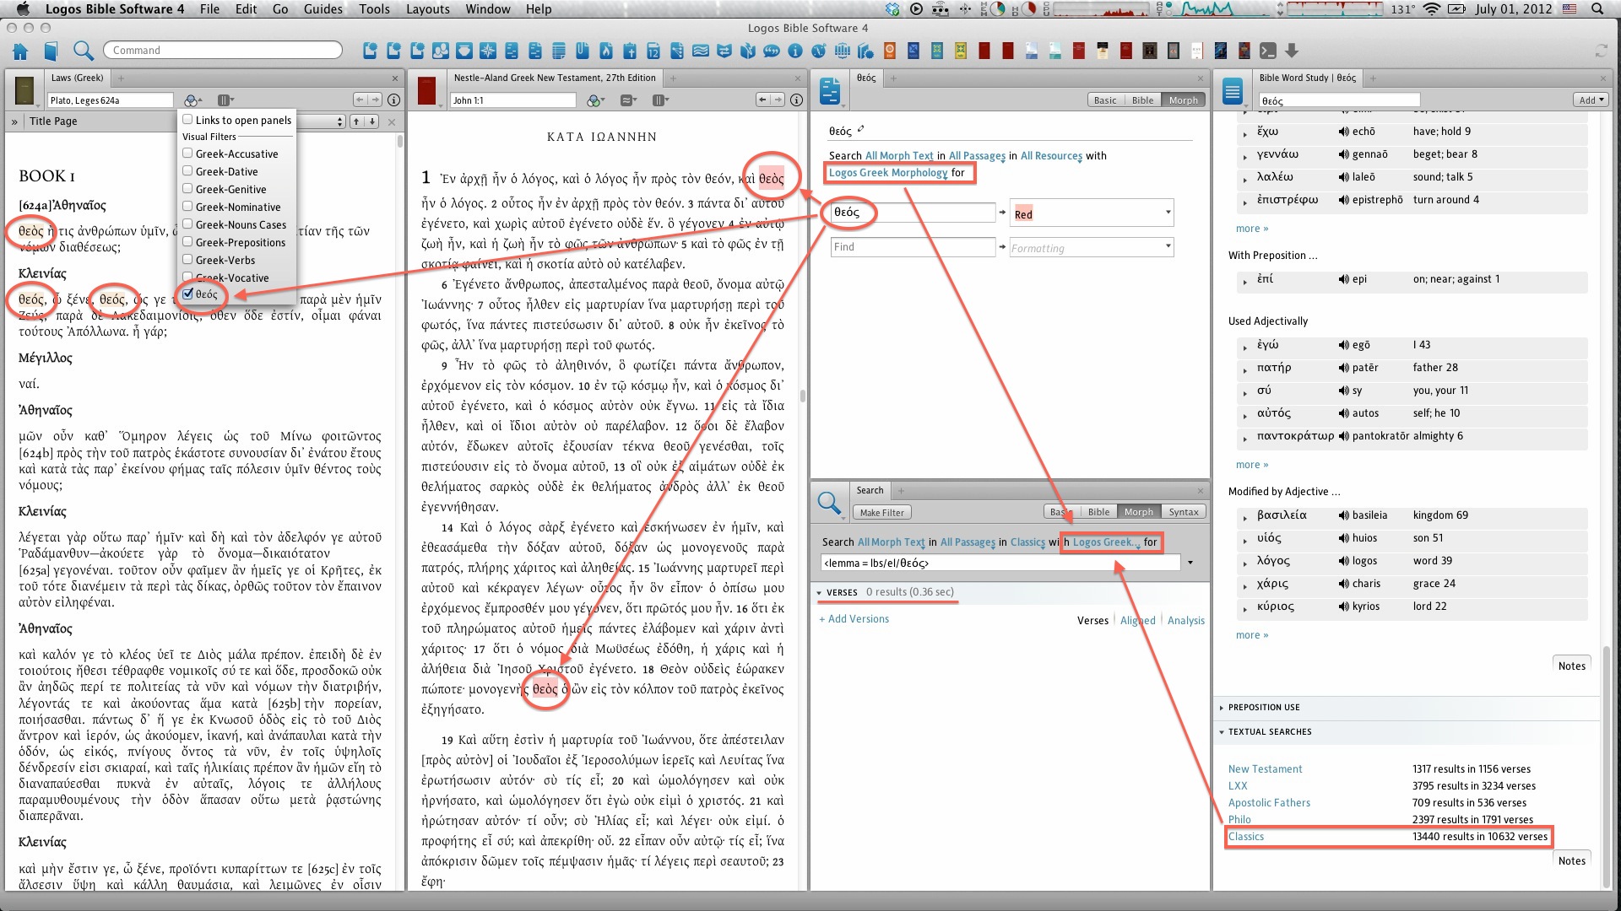Click the LXX search link

[x=1237, y=786]
